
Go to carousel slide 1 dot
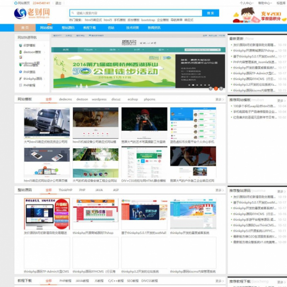(211, 89)
